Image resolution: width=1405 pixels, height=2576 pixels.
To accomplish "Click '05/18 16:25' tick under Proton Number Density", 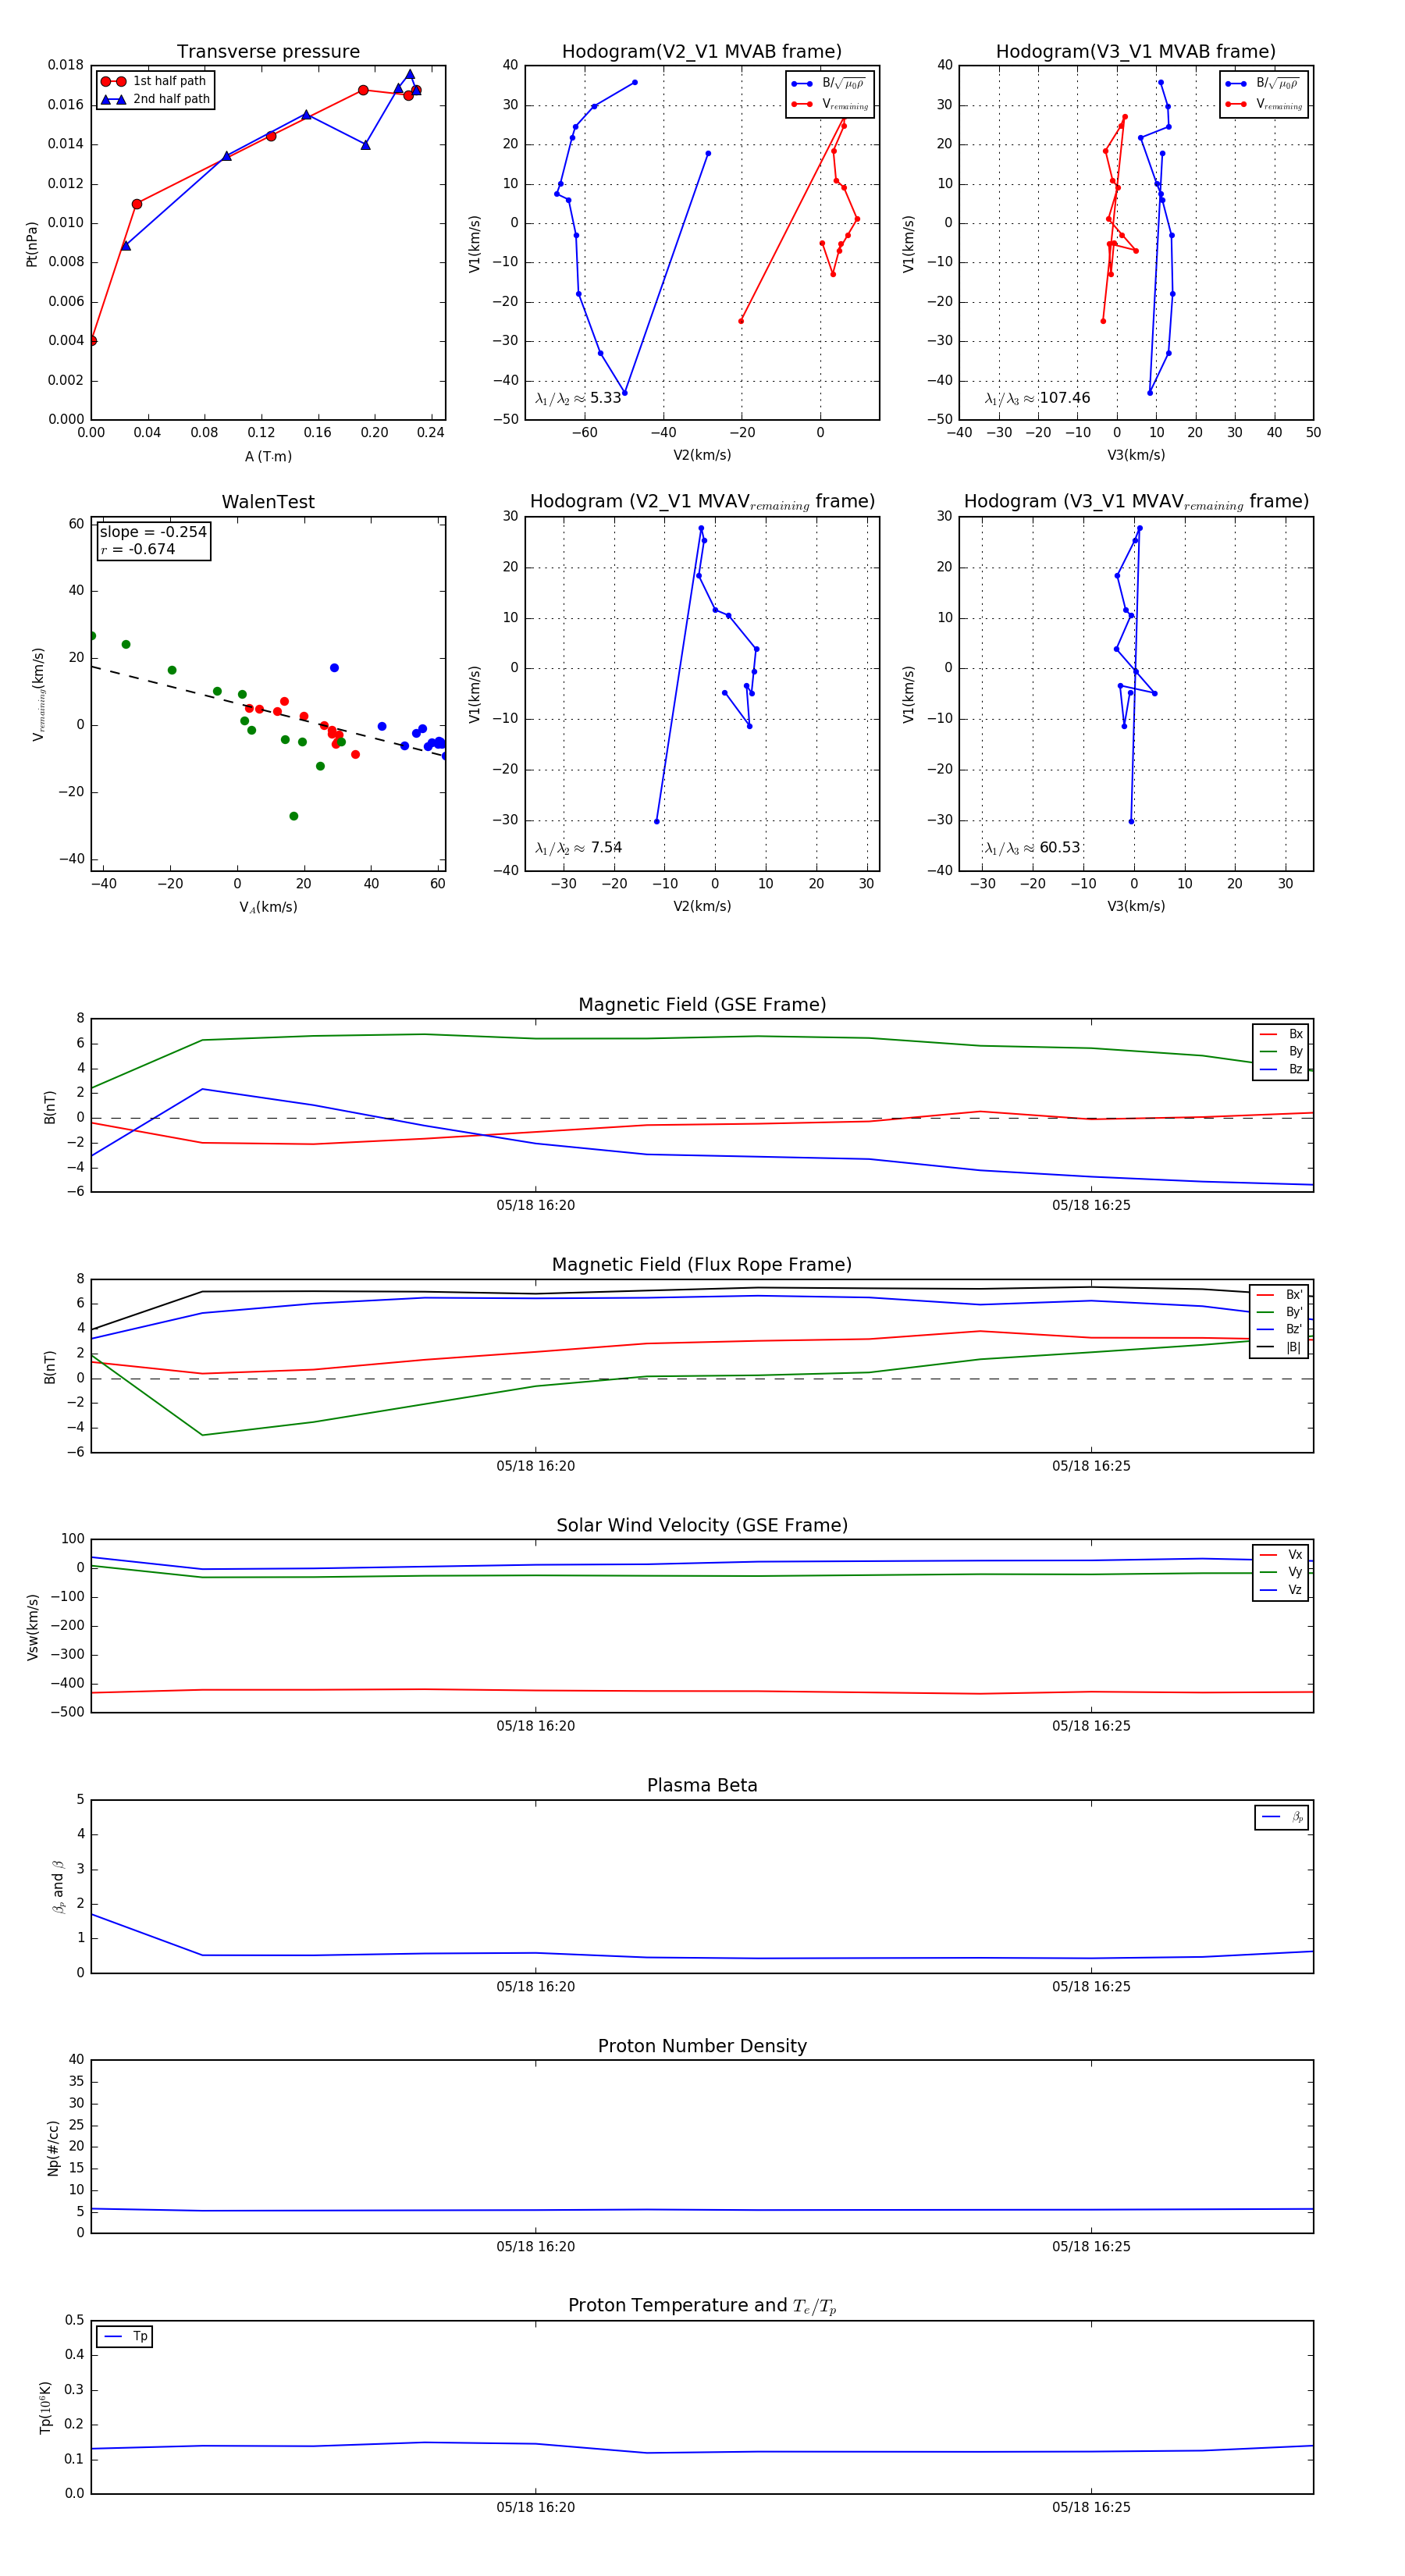I will point(1091,2246).
